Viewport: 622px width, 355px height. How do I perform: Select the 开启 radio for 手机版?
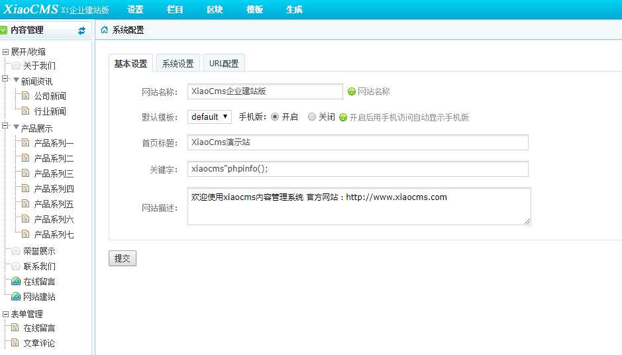coord(275,117)
